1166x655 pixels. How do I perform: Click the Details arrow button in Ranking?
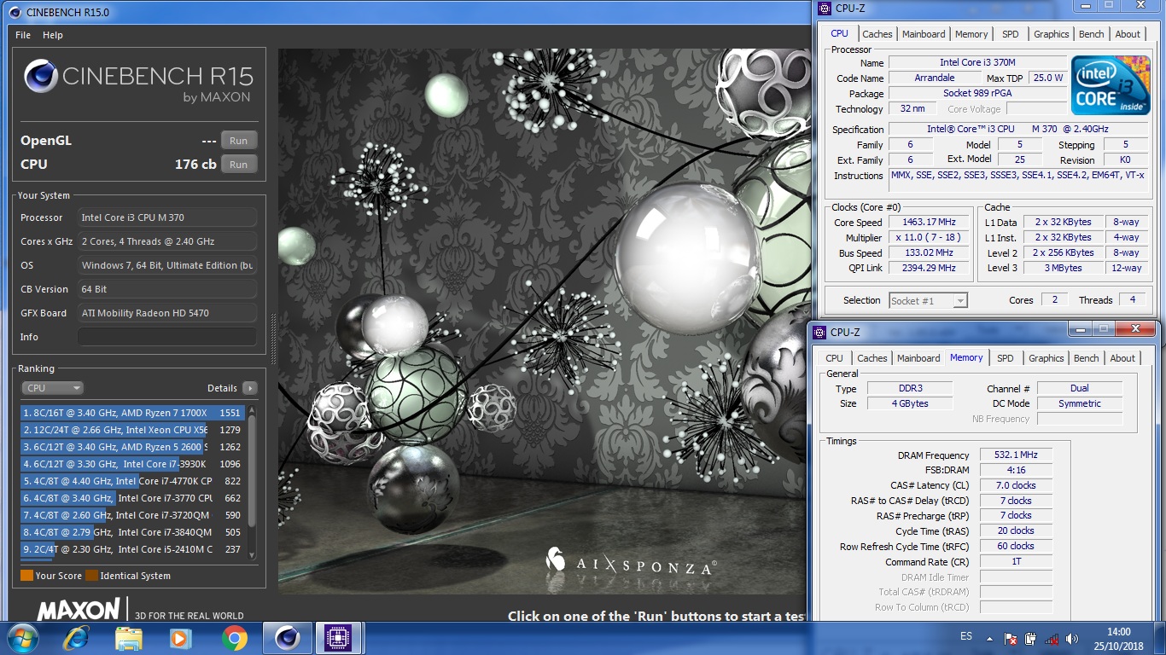coord(249,388)
